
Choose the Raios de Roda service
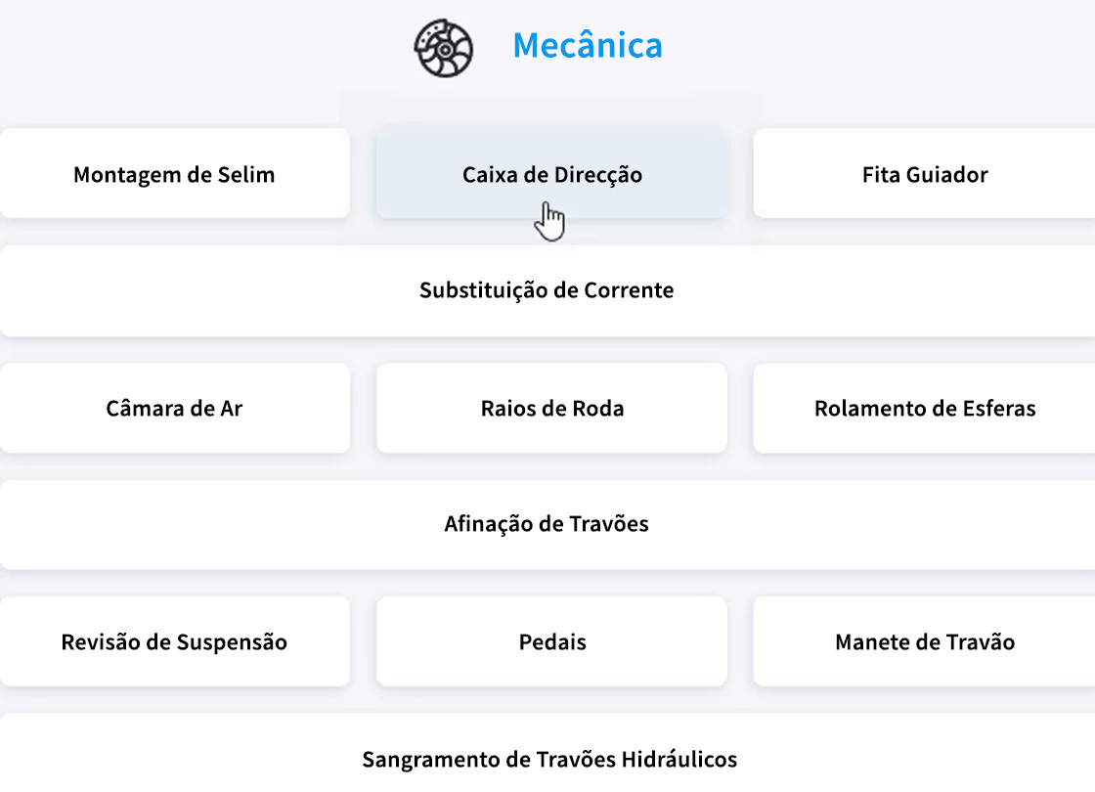pyautogui.click(x=550, y=409)
